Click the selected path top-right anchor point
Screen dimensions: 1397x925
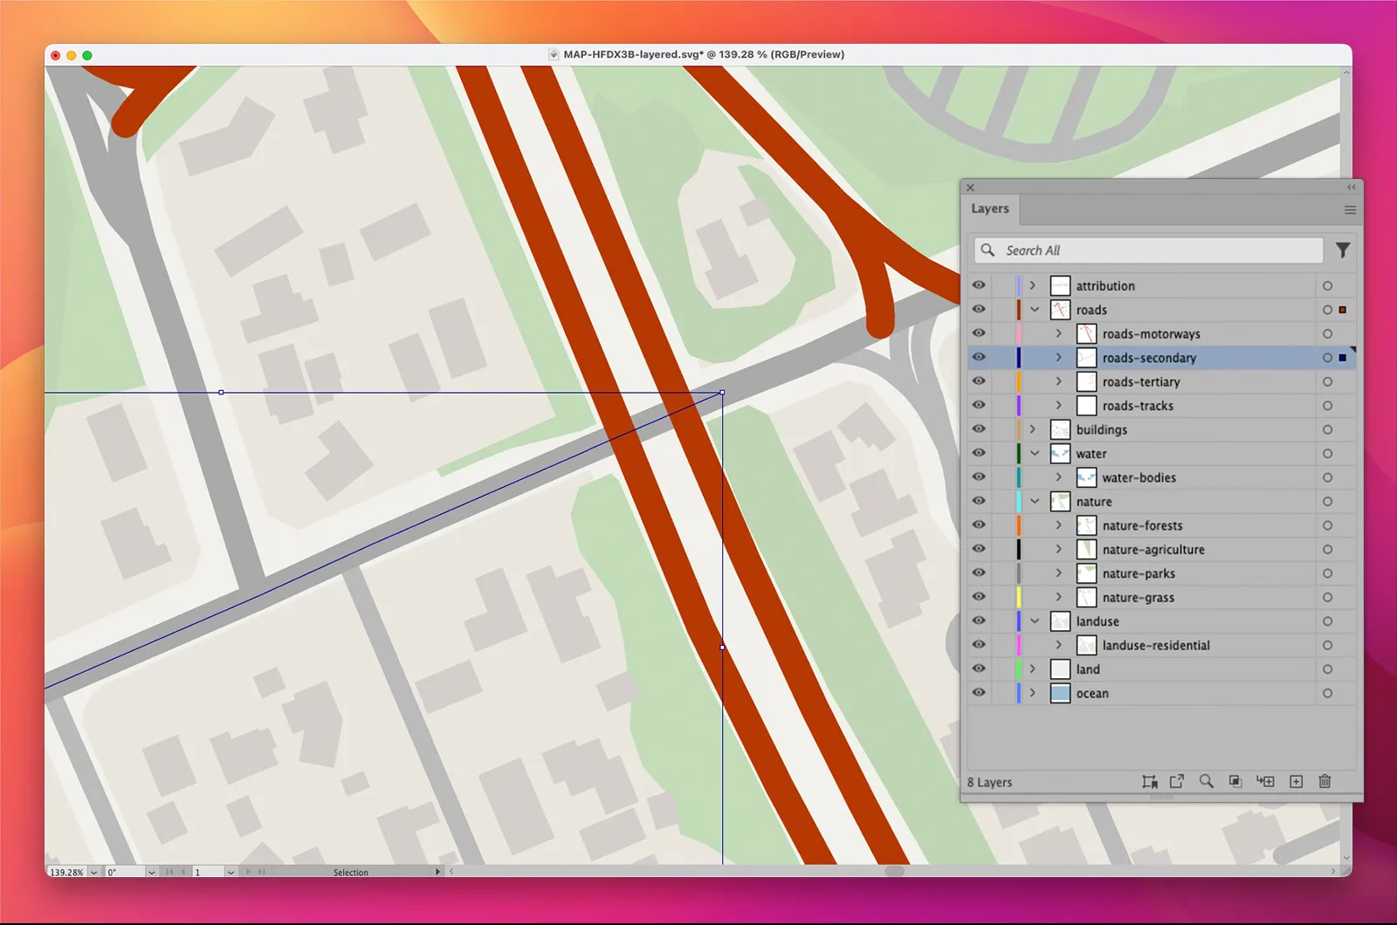tap(722, 393)
